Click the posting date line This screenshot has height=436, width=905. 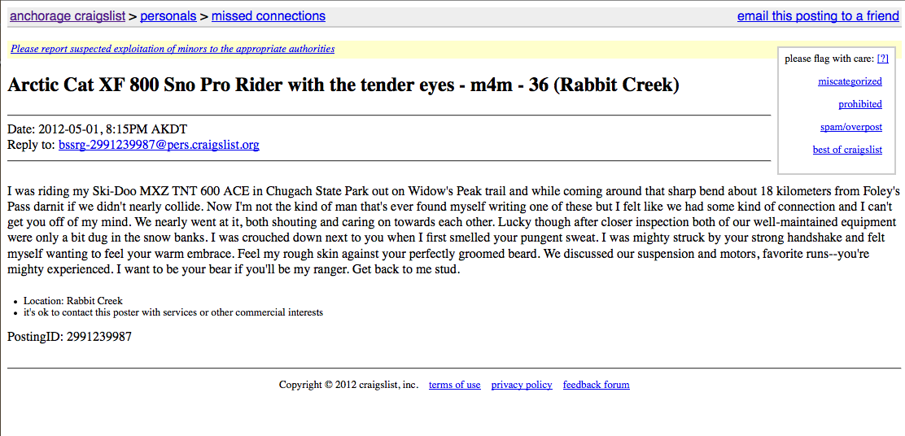[x=97, y=129]
